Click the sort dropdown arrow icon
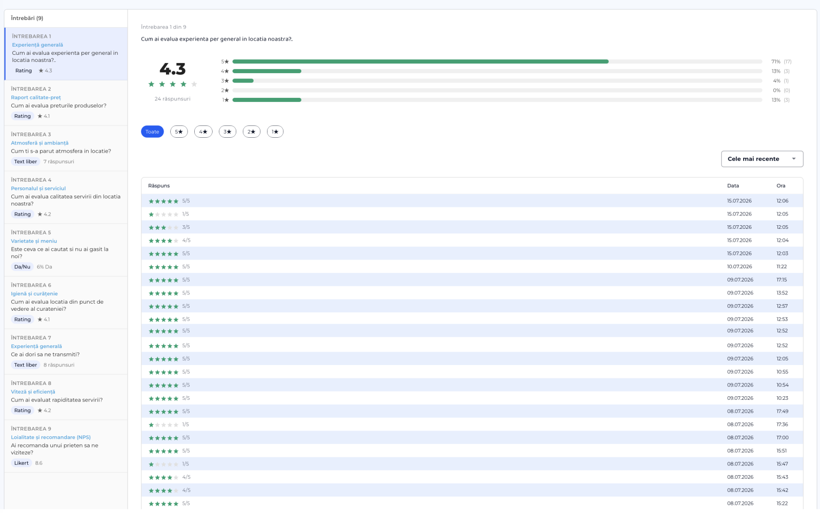820x513 pixels. coord(794,159)
